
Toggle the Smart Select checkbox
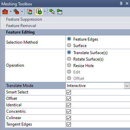69,92
